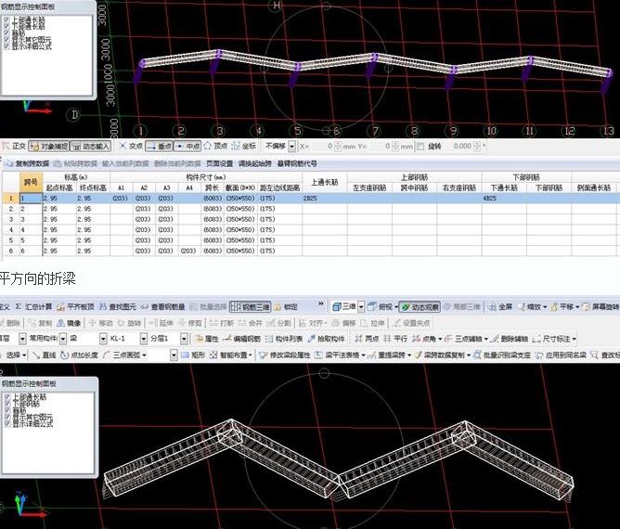This screenshot has width=620, height=529.
Task: Click 汇总计算 summary calculation button
Action: click(x=33, y=307)
